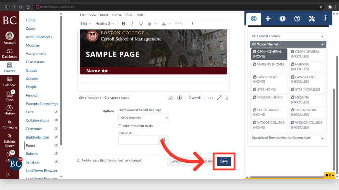Open keyboard shortcuts icon
Image resolution: width=339 pixels, height=190 pixels.
pyautogui.click(x=171, y=98)
